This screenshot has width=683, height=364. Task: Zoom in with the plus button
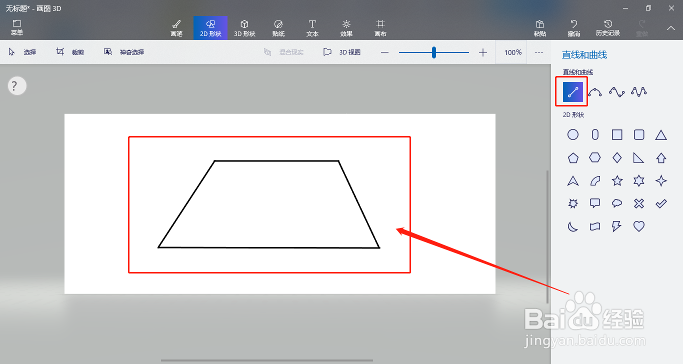click(482, 52)
